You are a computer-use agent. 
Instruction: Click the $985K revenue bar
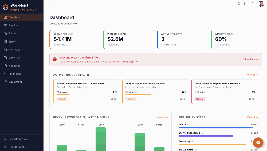click(x=101, y=139)
